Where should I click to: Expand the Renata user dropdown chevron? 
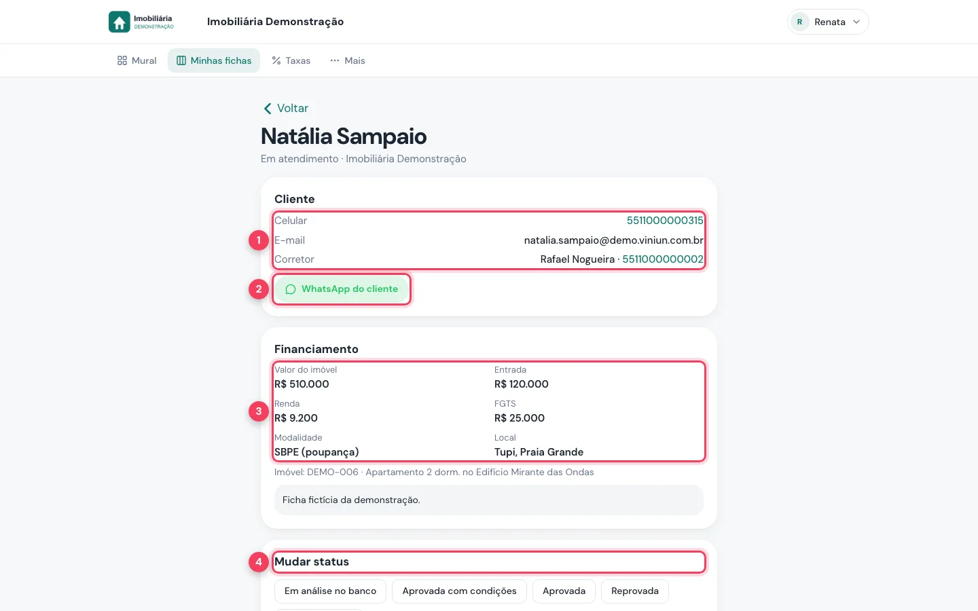(856, 22)
